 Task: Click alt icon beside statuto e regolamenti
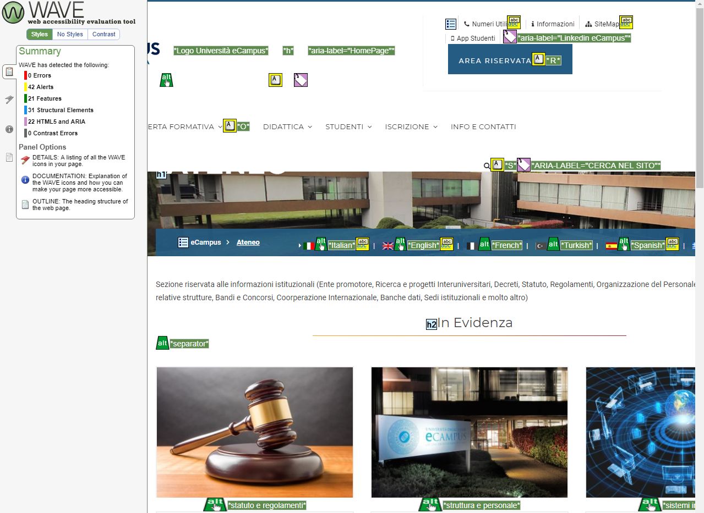(x=215, y=505)
